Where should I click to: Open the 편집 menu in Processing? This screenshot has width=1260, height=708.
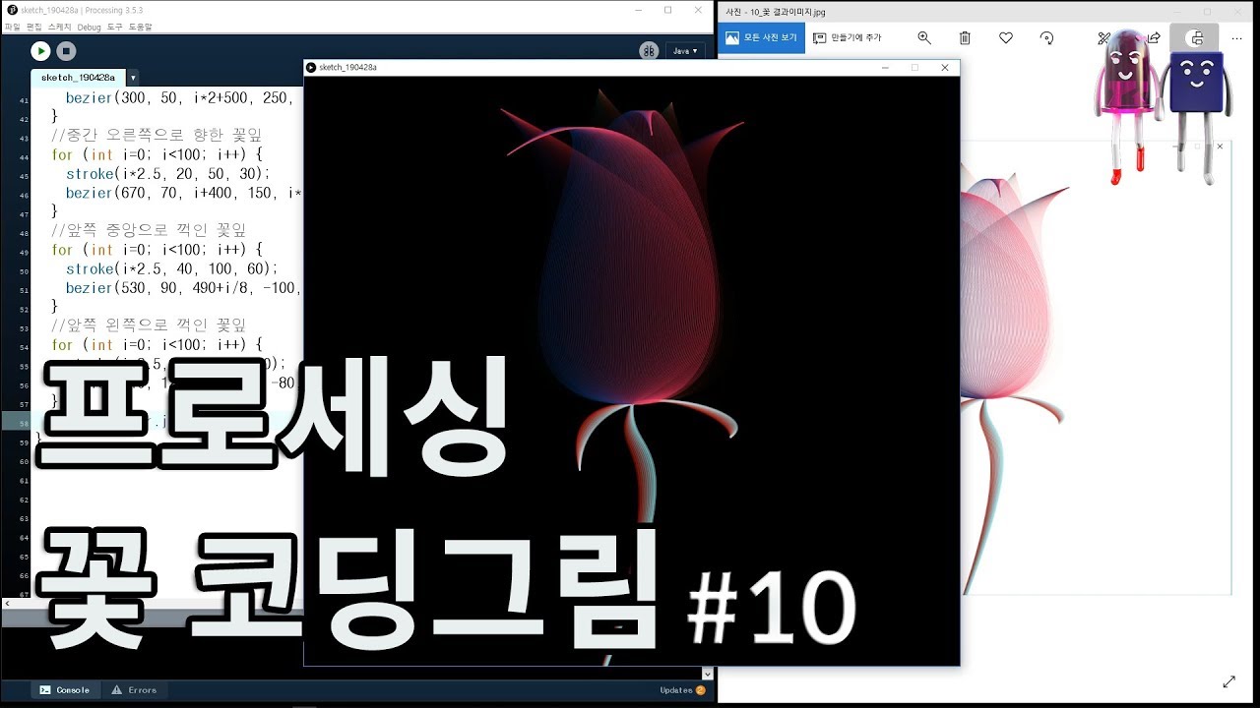point(34,27)
